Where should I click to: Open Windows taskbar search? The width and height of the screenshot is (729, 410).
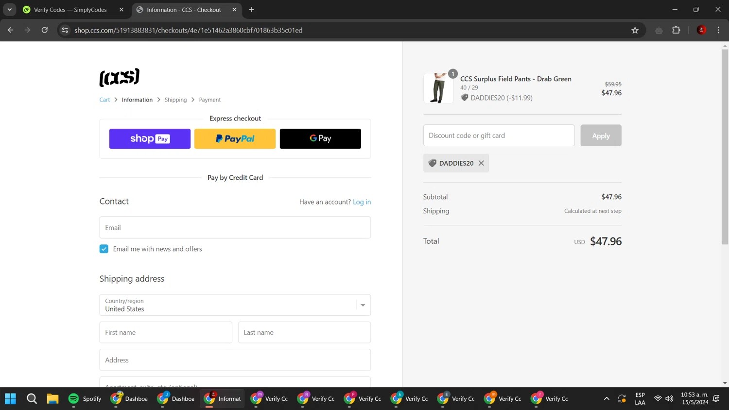(32, 399)
